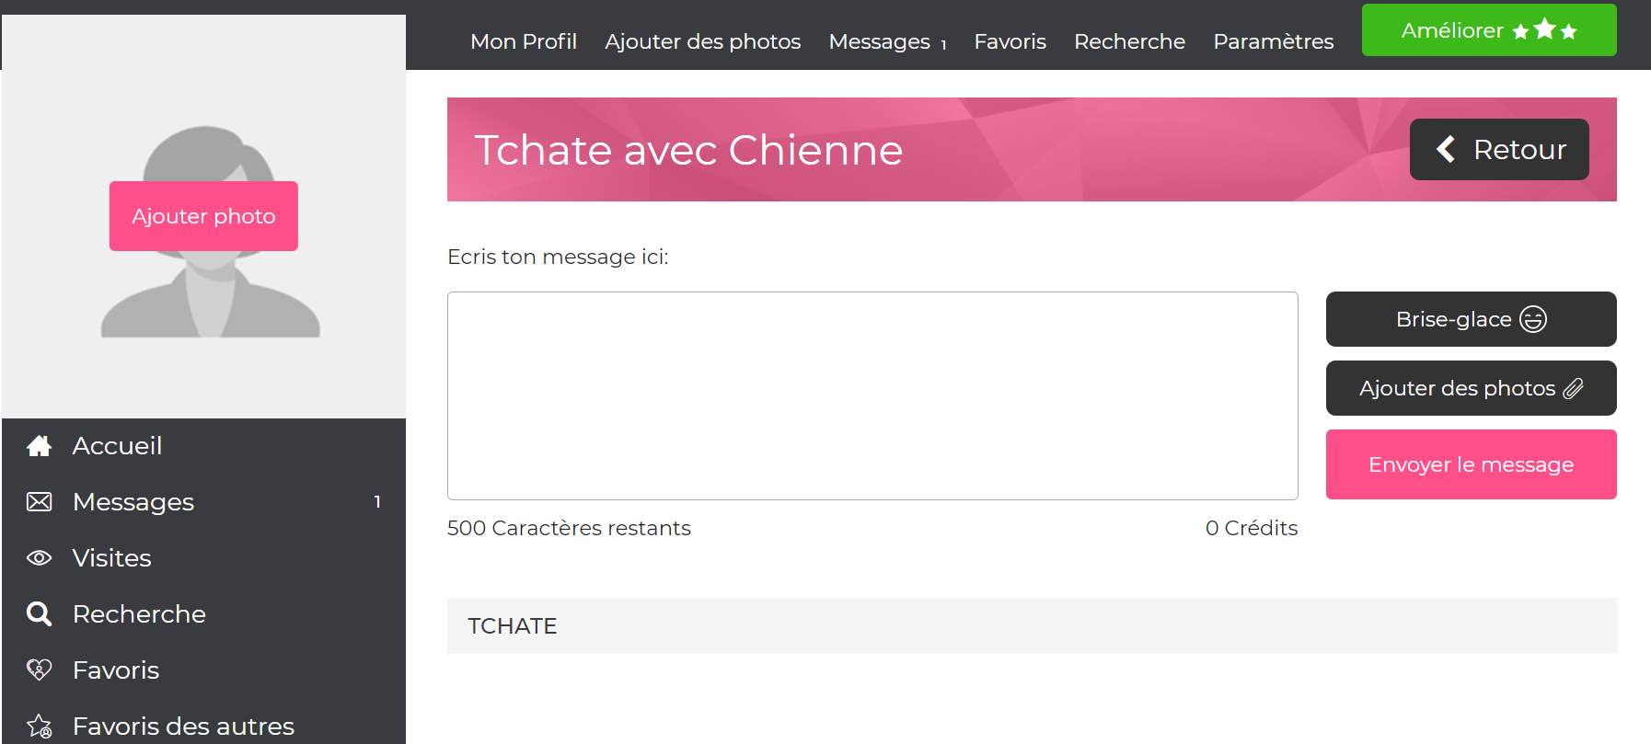Click the pink Ajouter photo button
This screenshot has height=744, width=1651.
pyautogui.click(x=203, y=216)
